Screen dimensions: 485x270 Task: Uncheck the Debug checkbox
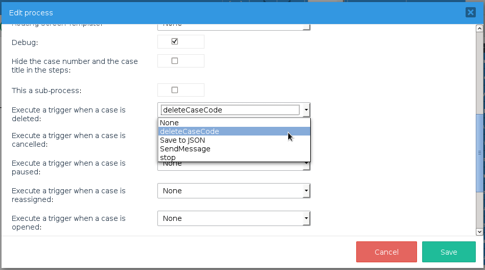pyautogui.click(x=174, y=41)
